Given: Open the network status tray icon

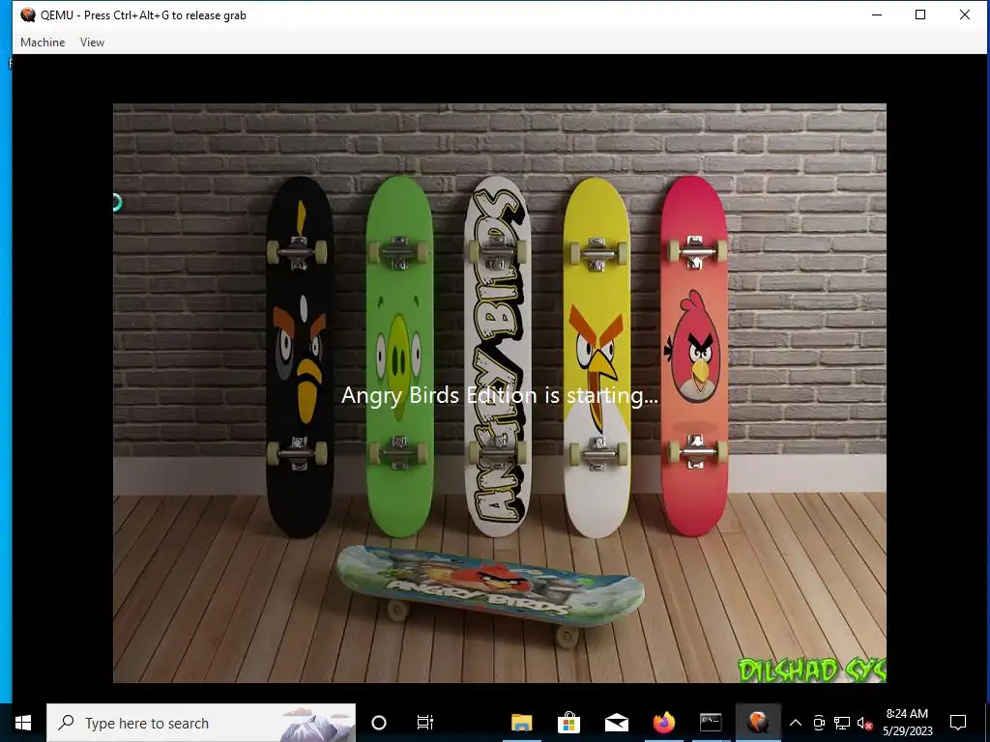Looking at the screenshot, I should [842, 723].
